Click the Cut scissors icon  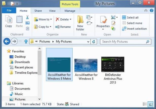pos(27,17)
